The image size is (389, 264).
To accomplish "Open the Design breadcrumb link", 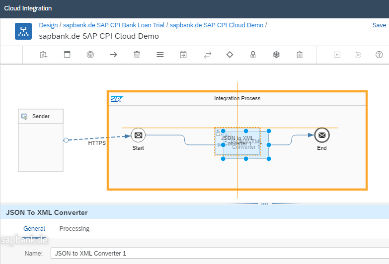I will 48,25.
